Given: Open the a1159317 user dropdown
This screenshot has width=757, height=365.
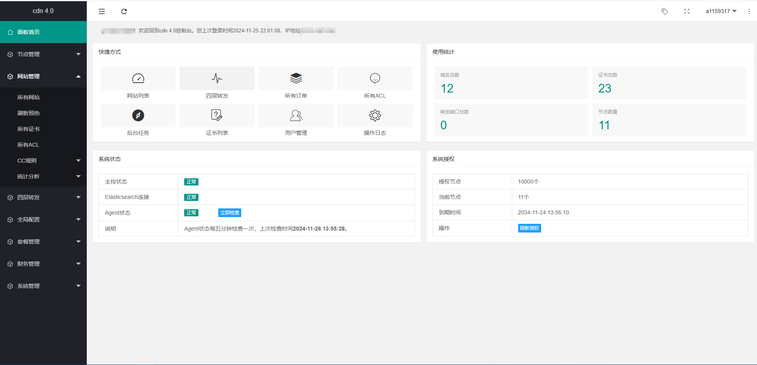Looking at the screenshot, I should coord(721,11).
